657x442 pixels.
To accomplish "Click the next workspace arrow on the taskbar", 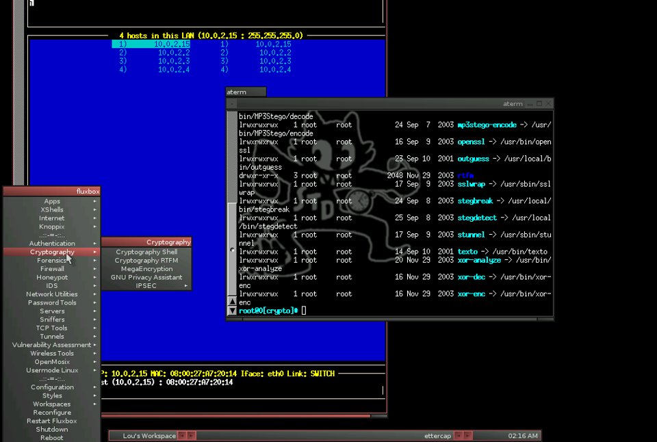I will click(x=190, y=435).
